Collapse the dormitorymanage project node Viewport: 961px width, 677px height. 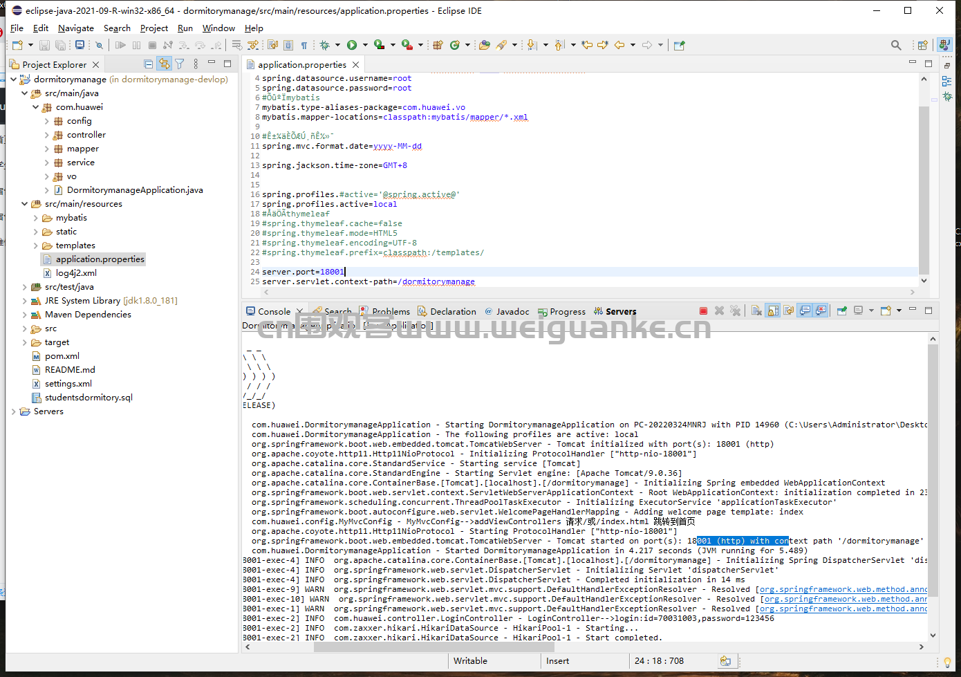click(x=13, y=79)
